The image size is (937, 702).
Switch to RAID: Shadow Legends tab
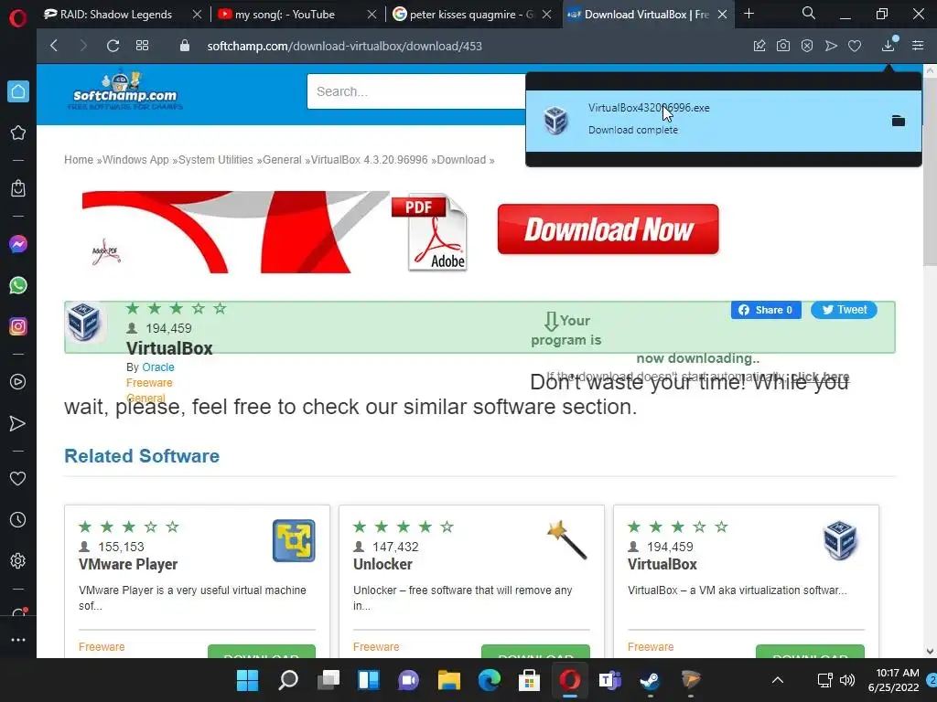pos(116,15)
